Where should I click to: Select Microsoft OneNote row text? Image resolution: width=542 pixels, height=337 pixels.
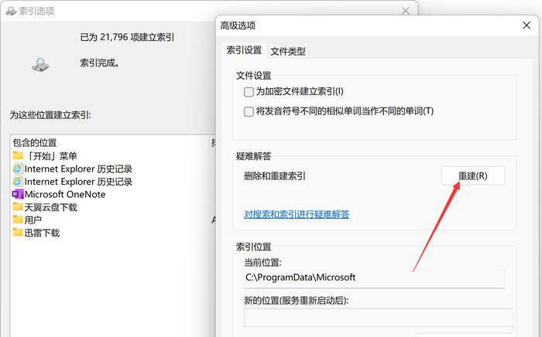[65, 194]
